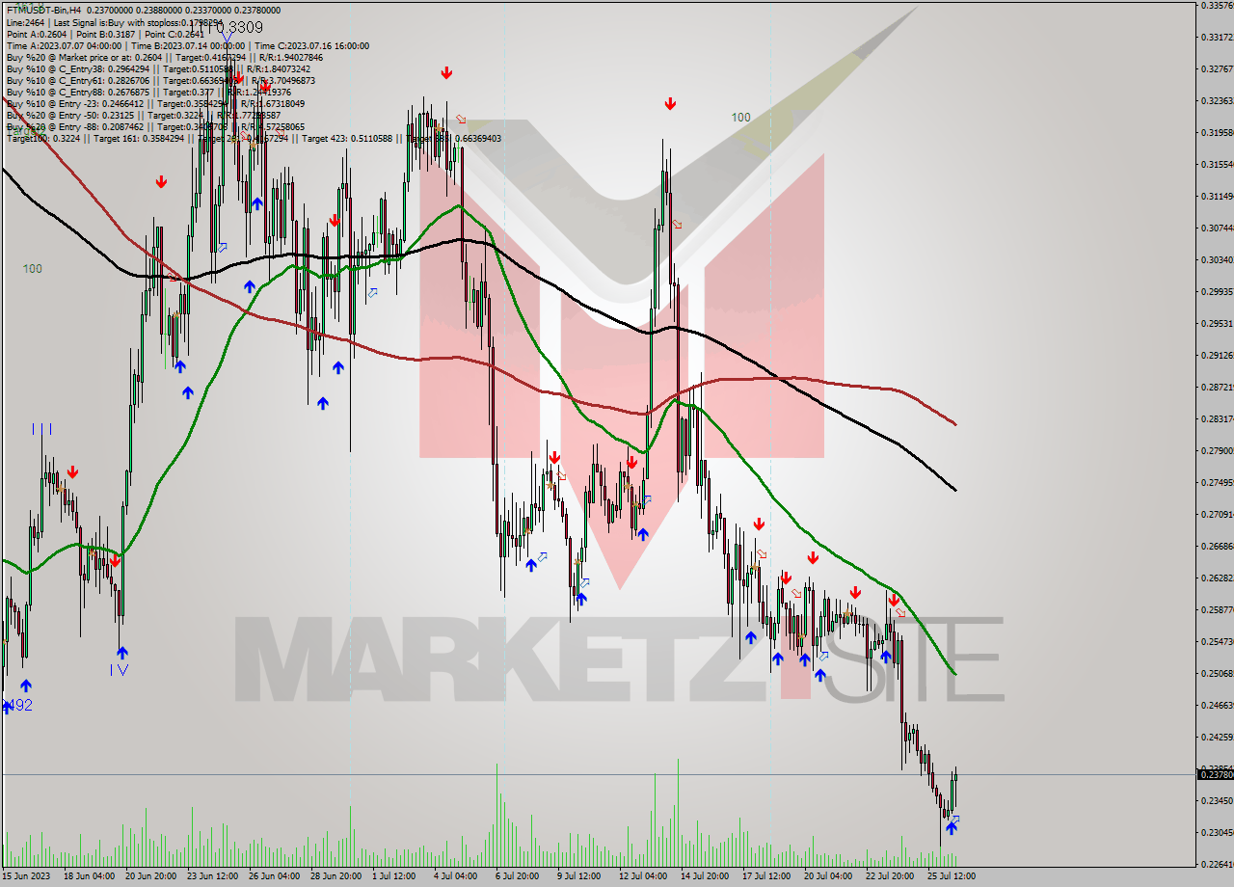Click the '17 Jul 12:00' date label
The height and width of the screenshot is (887, 1234).
click(x=767, y=875)
